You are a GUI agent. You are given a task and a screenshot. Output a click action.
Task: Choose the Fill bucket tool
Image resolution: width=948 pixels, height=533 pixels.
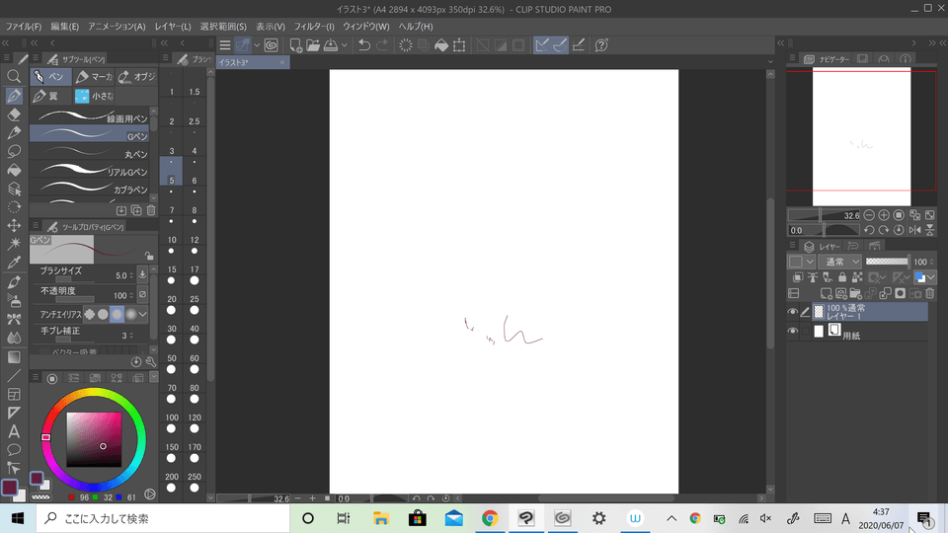coord(14,170)
